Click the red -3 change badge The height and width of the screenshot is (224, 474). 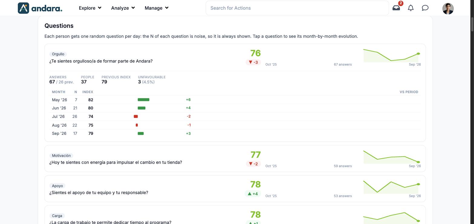coord(253,62)
